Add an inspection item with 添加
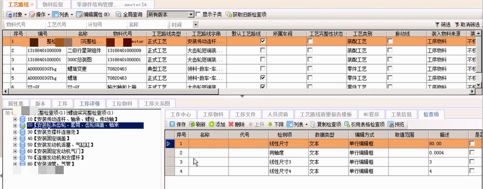Image resolution: width=483 pixels, height=189 pixels. (217, 124)
